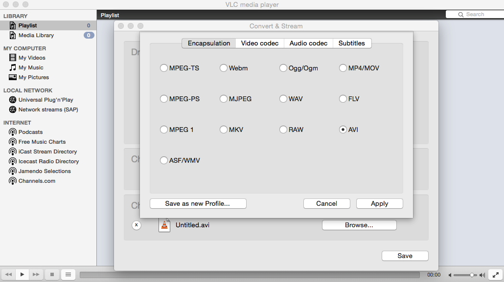Adjust the volume slider
Screen dimensions: 504x282
(x=465, y=275)
